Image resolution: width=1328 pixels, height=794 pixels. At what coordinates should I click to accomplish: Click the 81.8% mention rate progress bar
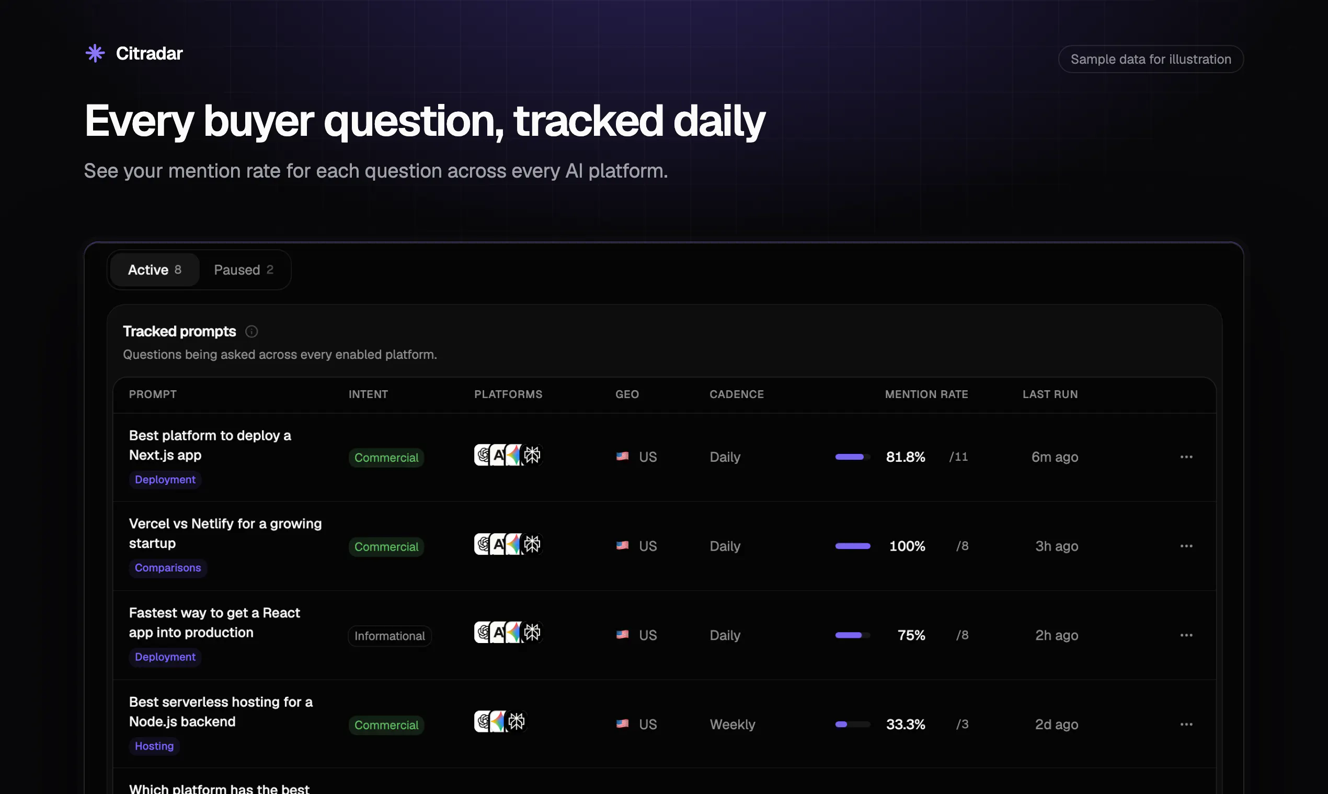coord(853,457)
